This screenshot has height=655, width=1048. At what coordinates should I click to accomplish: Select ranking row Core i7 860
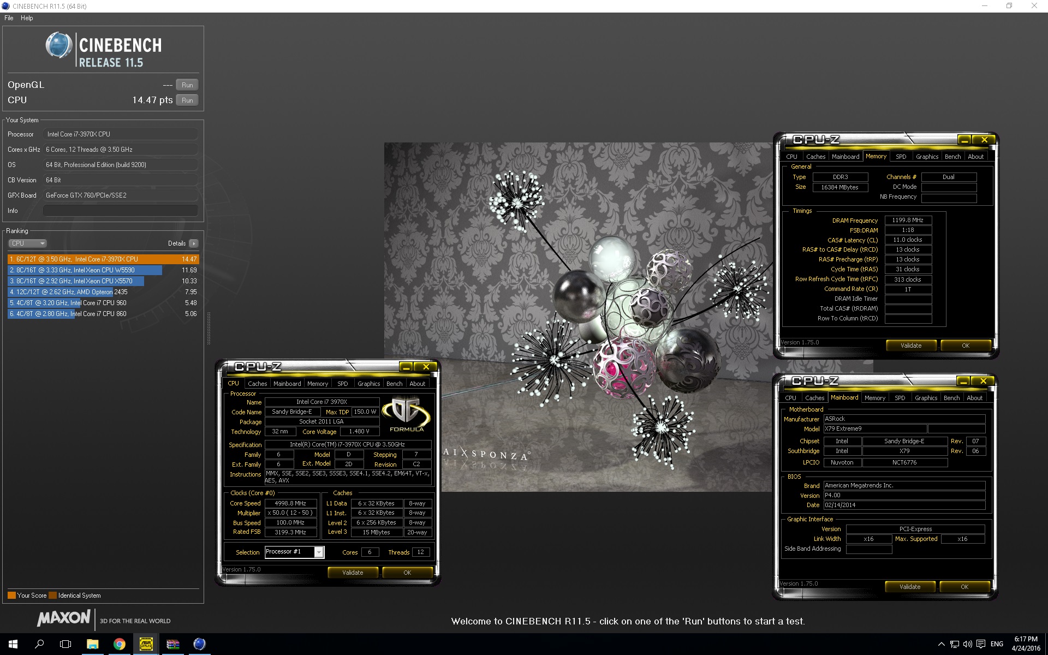(103, 314)
